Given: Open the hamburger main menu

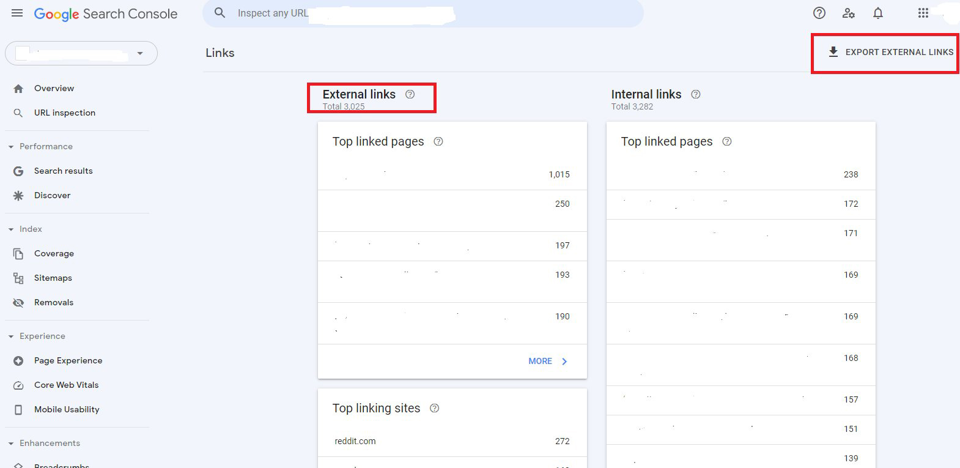Looking at the screenshot, I should coord(17,13).
